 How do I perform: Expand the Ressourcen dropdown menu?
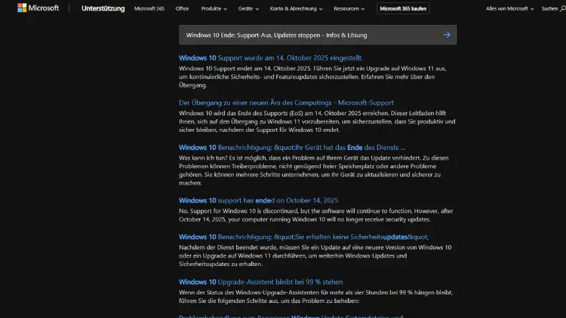349,8
